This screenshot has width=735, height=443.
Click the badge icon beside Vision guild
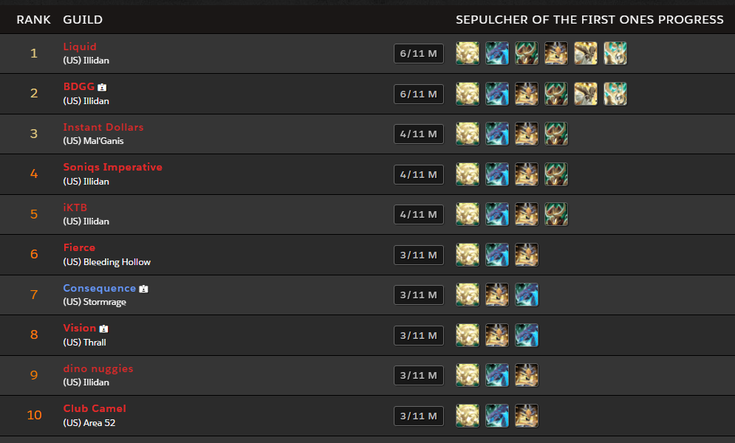coord(103,329)
